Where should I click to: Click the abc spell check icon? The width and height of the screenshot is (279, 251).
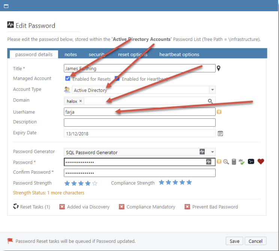point(241,162)
